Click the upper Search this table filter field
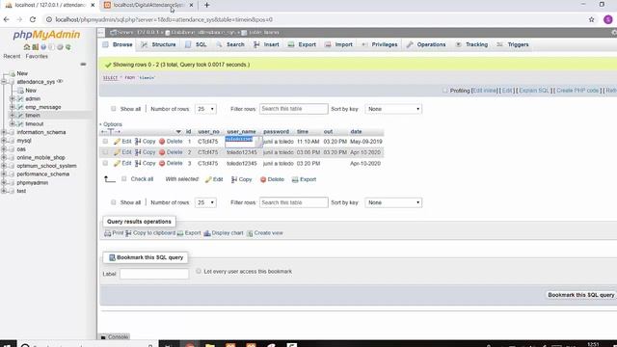 (293, 109)
